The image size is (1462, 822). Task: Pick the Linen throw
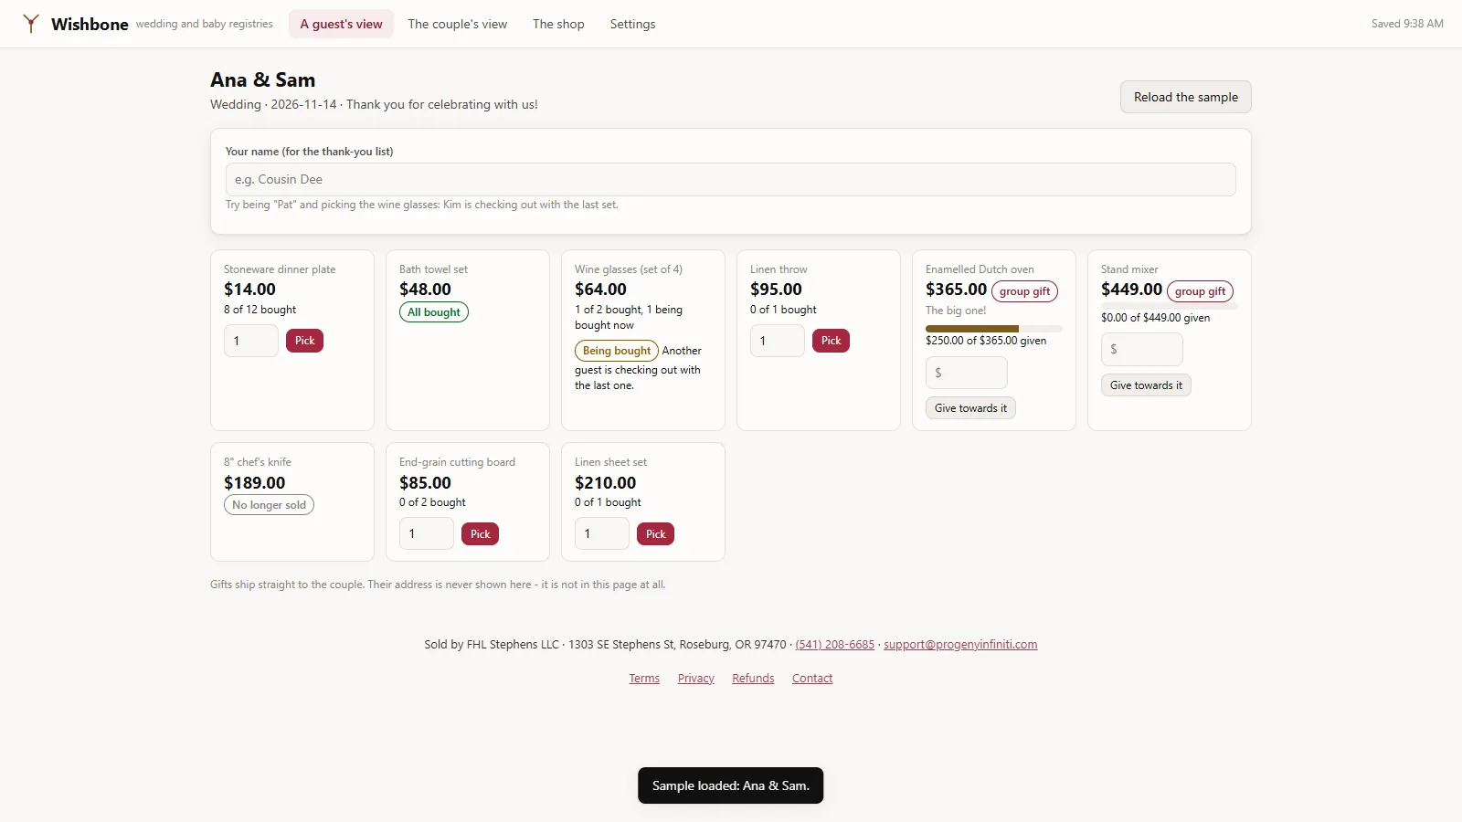(831, 341)
